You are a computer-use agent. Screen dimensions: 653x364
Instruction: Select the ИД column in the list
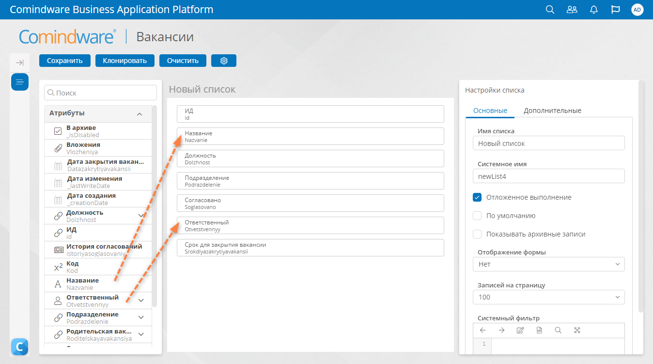tap(311, 114)
